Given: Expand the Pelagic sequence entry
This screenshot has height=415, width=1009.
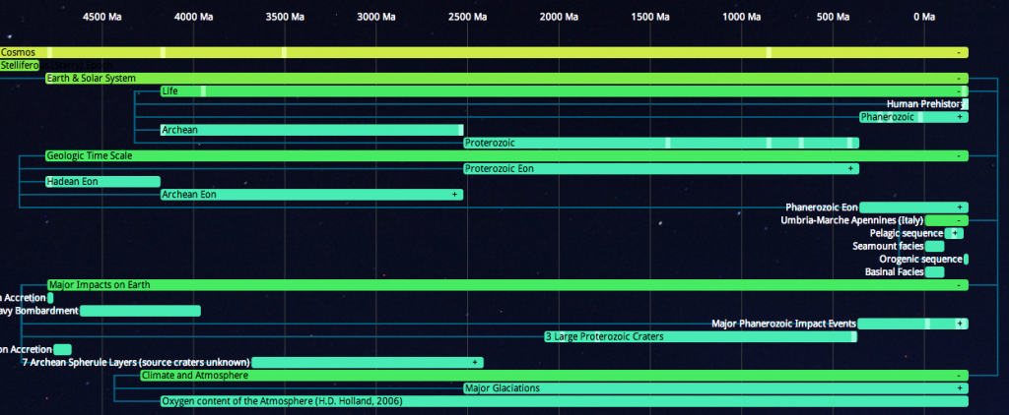Looking at the screenshot, I should coord(954,233).
